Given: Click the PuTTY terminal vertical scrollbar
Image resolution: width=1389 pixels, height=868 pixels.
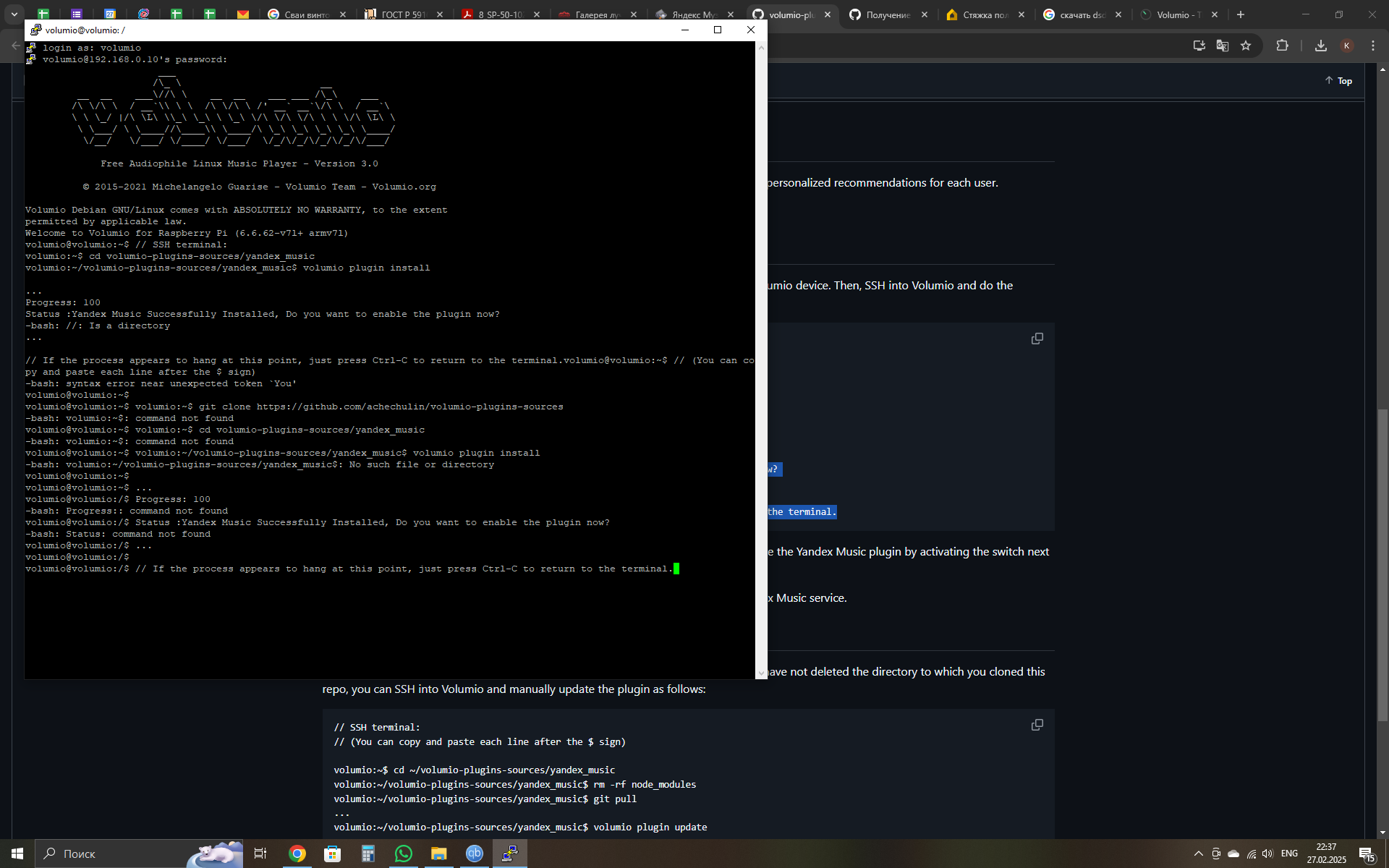Looking at the screenshot, I should click(761, 360).
